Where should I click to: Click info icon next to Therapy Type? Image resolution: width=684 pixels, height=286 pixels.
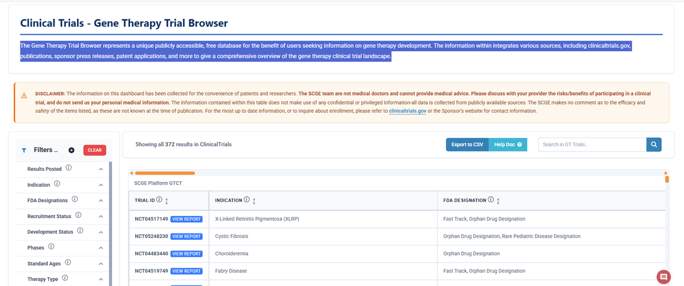pos(64,279)
